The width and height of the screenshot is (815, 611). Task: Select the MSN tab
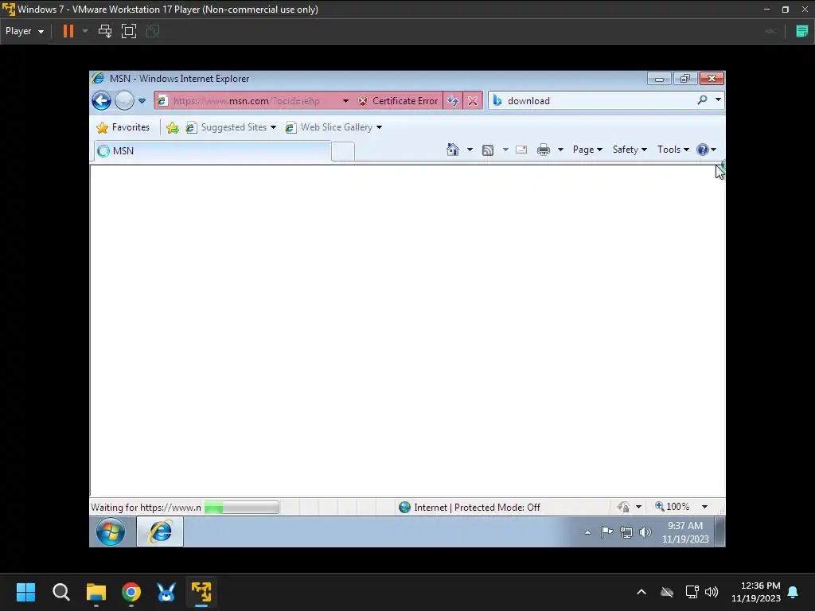[x=212, y=150]
